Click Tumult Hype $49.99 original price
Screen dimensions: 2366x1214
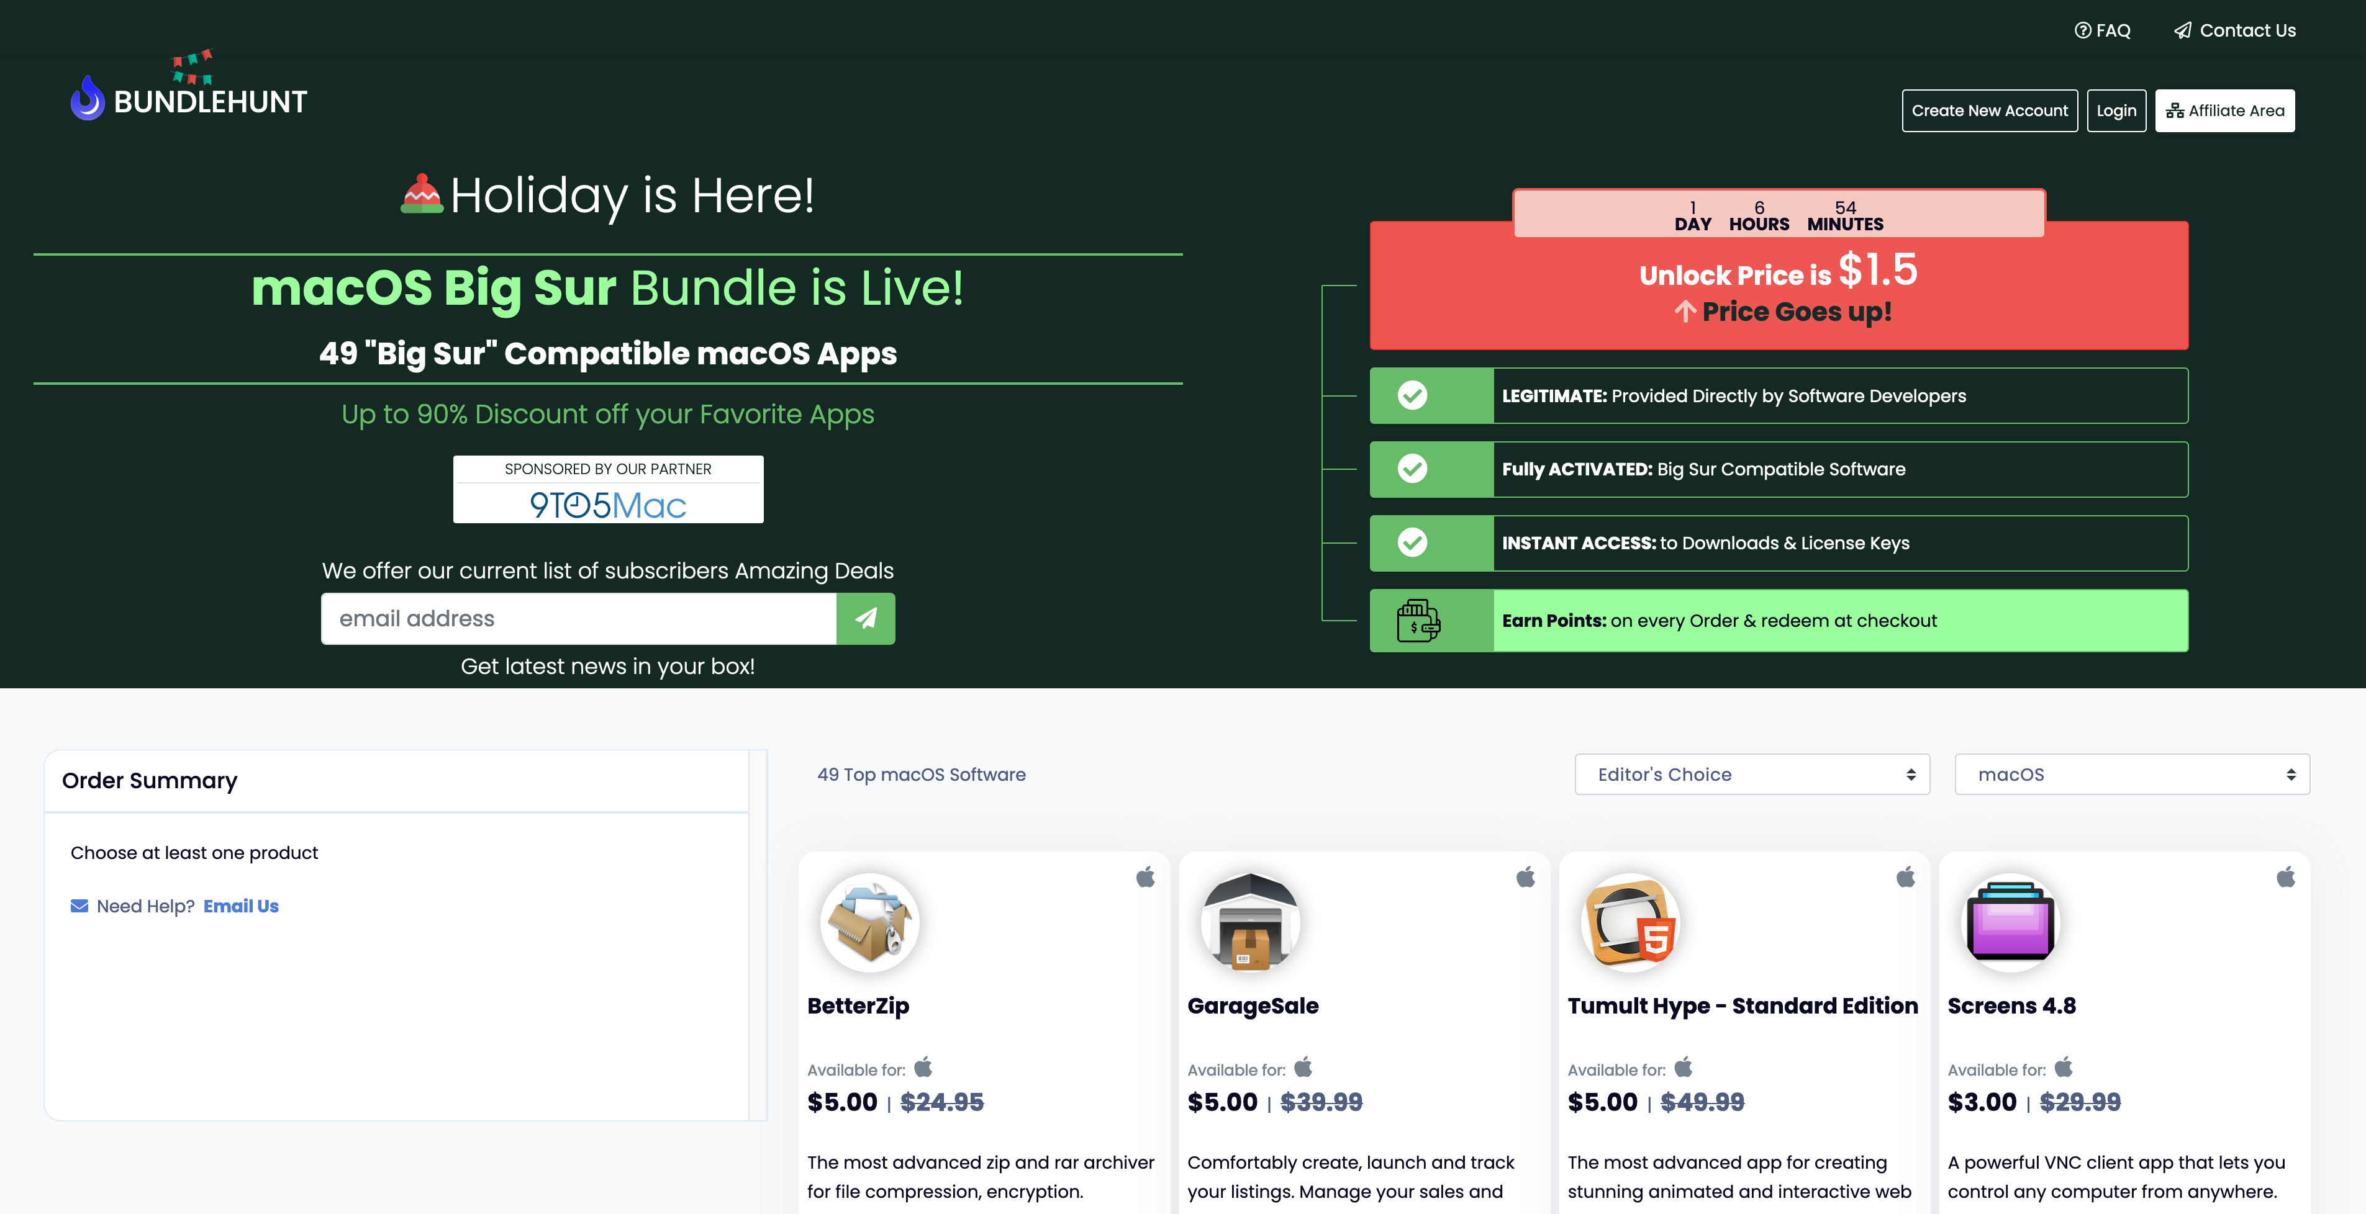coord(1702,1102)
